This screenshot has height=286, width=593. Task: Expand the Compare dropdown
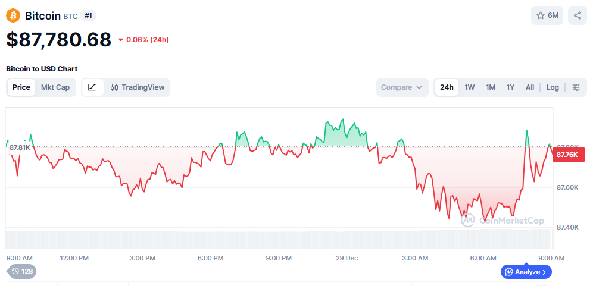click(402, 87)
